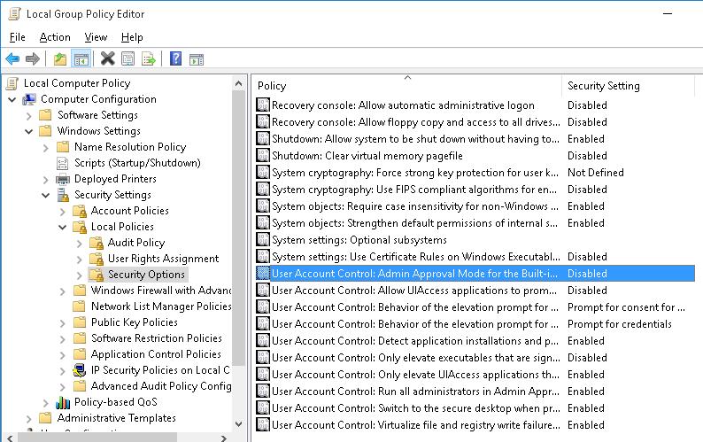The width and height of the screenshot is (703, 442).
Task: Open the View menu
Action: coord(96,37)
